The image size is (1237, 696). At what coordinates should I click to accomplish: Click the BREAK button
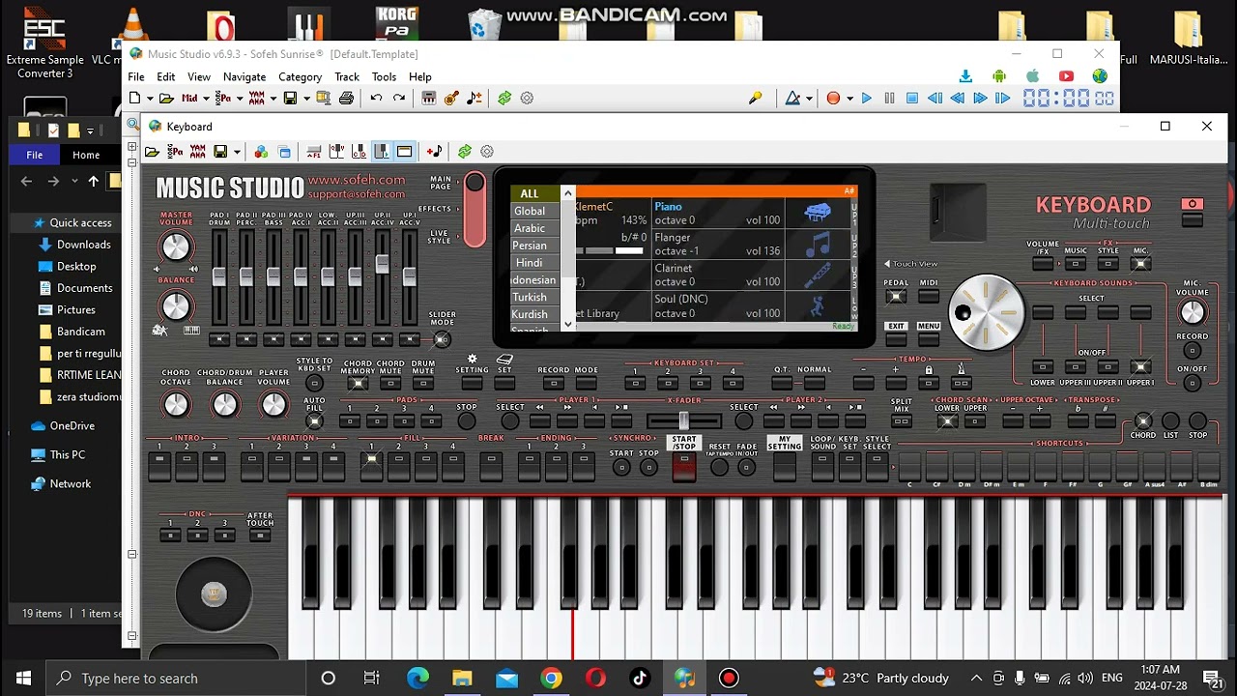click(x=491, y=467)
